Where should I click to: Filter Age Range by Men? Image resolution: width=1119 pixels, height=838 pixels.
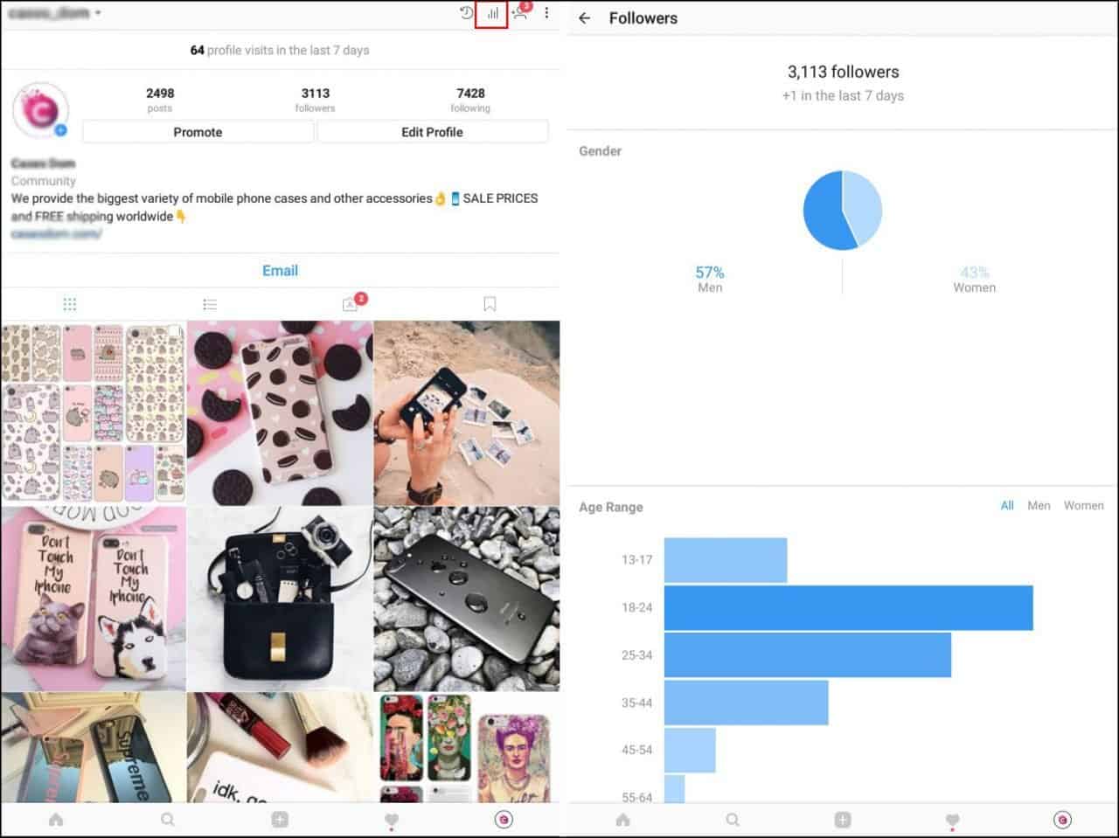[x=1039, y=505]
